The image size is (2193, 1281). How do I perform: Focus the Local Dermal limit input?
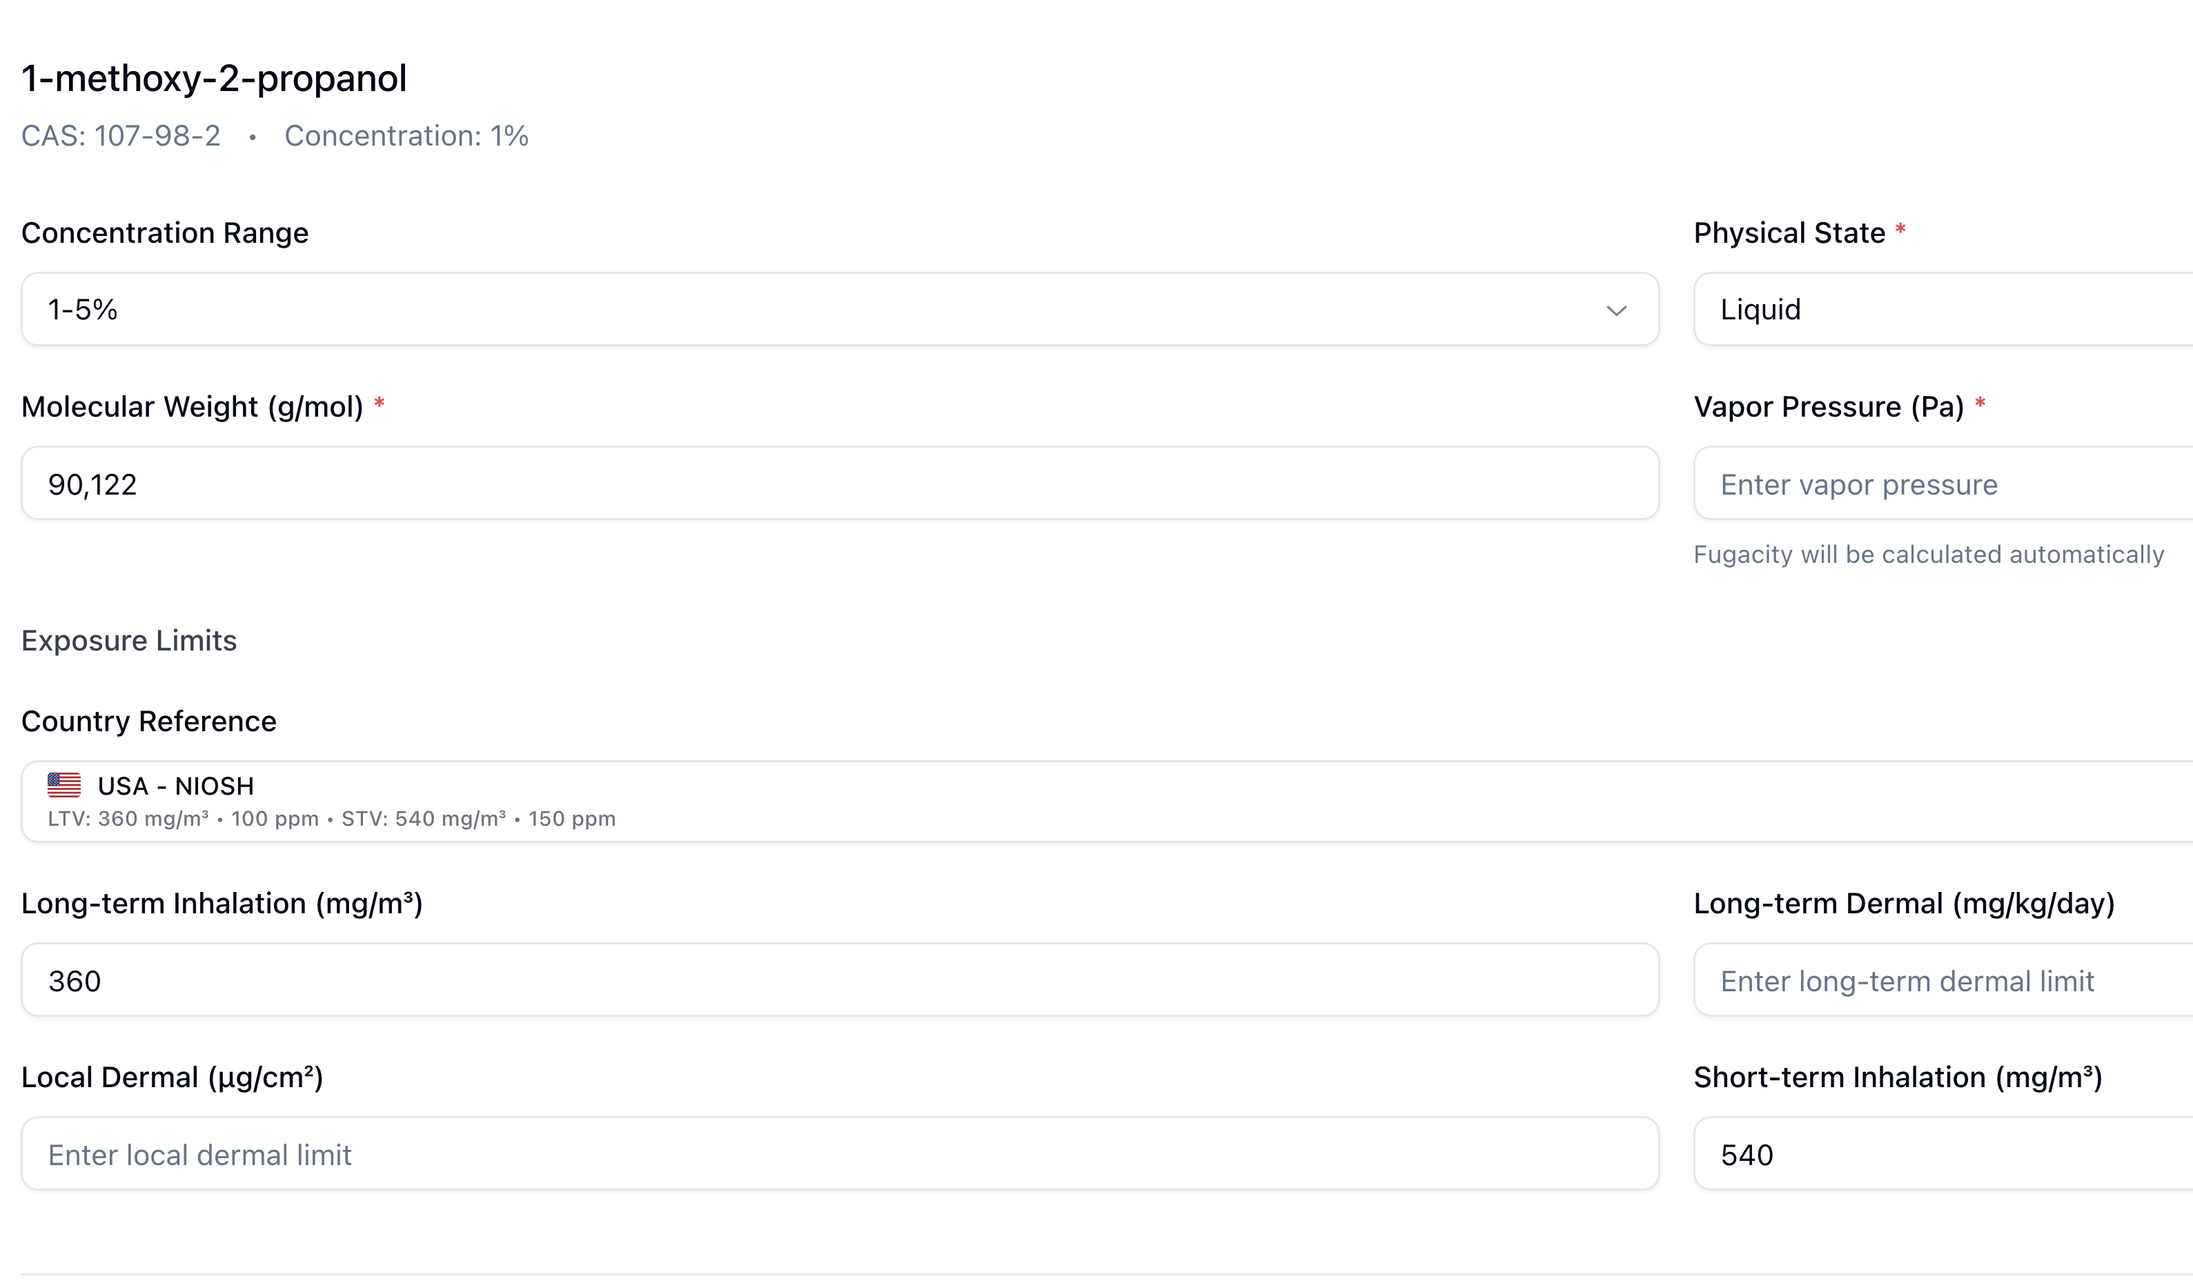pyautogui.click(x=840, y=1154)
